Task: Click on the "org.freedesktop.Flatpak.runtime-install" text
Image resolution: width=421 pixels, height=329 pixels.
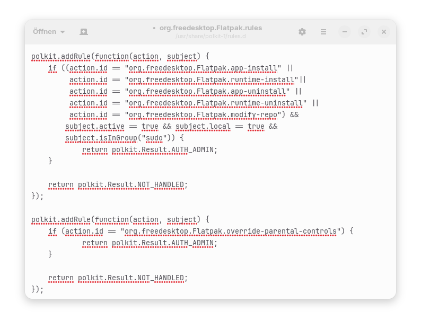Action: (x=212, y=80)
